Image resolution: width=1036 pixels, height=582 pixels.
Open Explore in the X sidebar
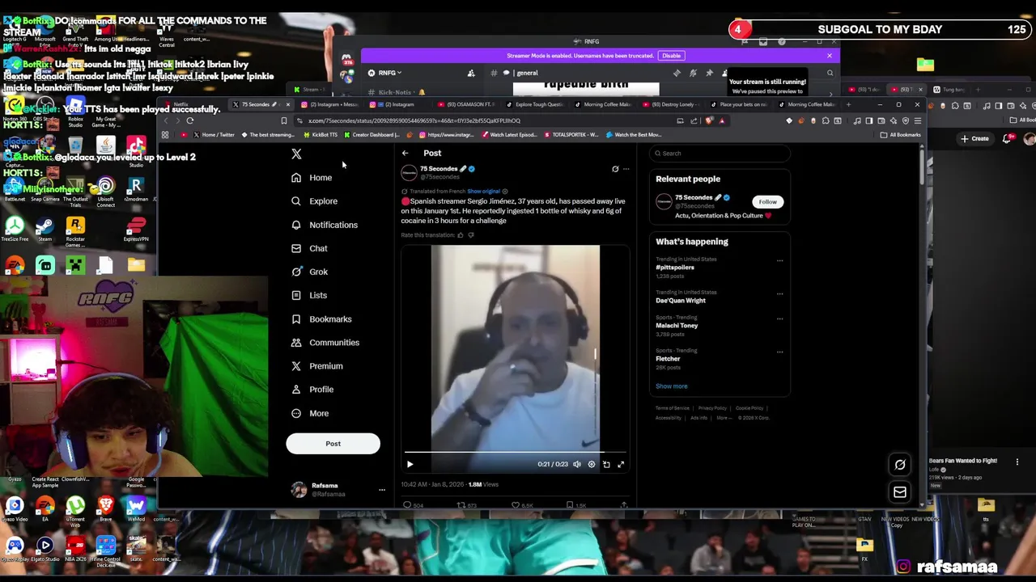pyautogui.click(x=314, y=201)
